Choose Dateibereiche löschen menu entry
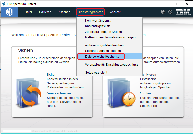 pos(102,57)
